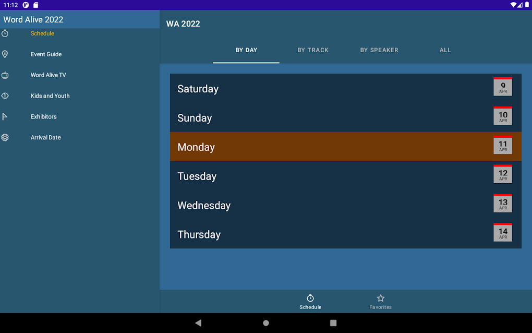Tap the Favorites star icon
Image resolution: width=532 pixels, height=333 pixels.
pos(381,298)
